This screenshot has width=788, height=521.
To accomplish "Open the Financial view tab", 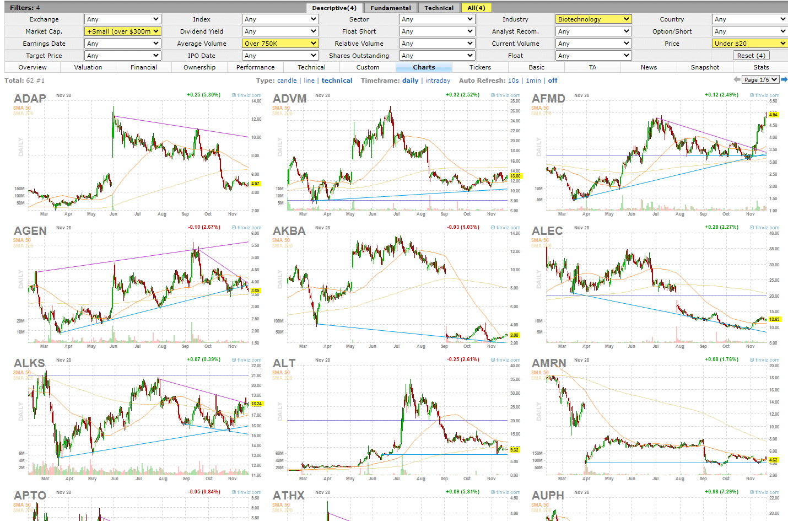I will click(x=144, y=67).
